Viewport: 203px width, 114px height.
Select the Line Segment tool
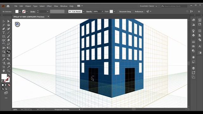coord(9,33)
